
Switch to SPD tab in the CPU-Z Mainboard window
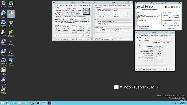click(x=116, y=5)
